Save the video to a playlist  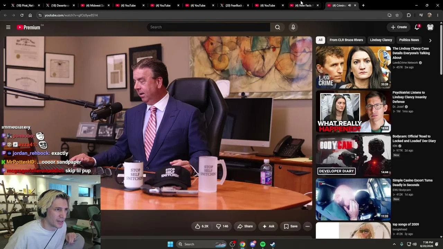291,226
